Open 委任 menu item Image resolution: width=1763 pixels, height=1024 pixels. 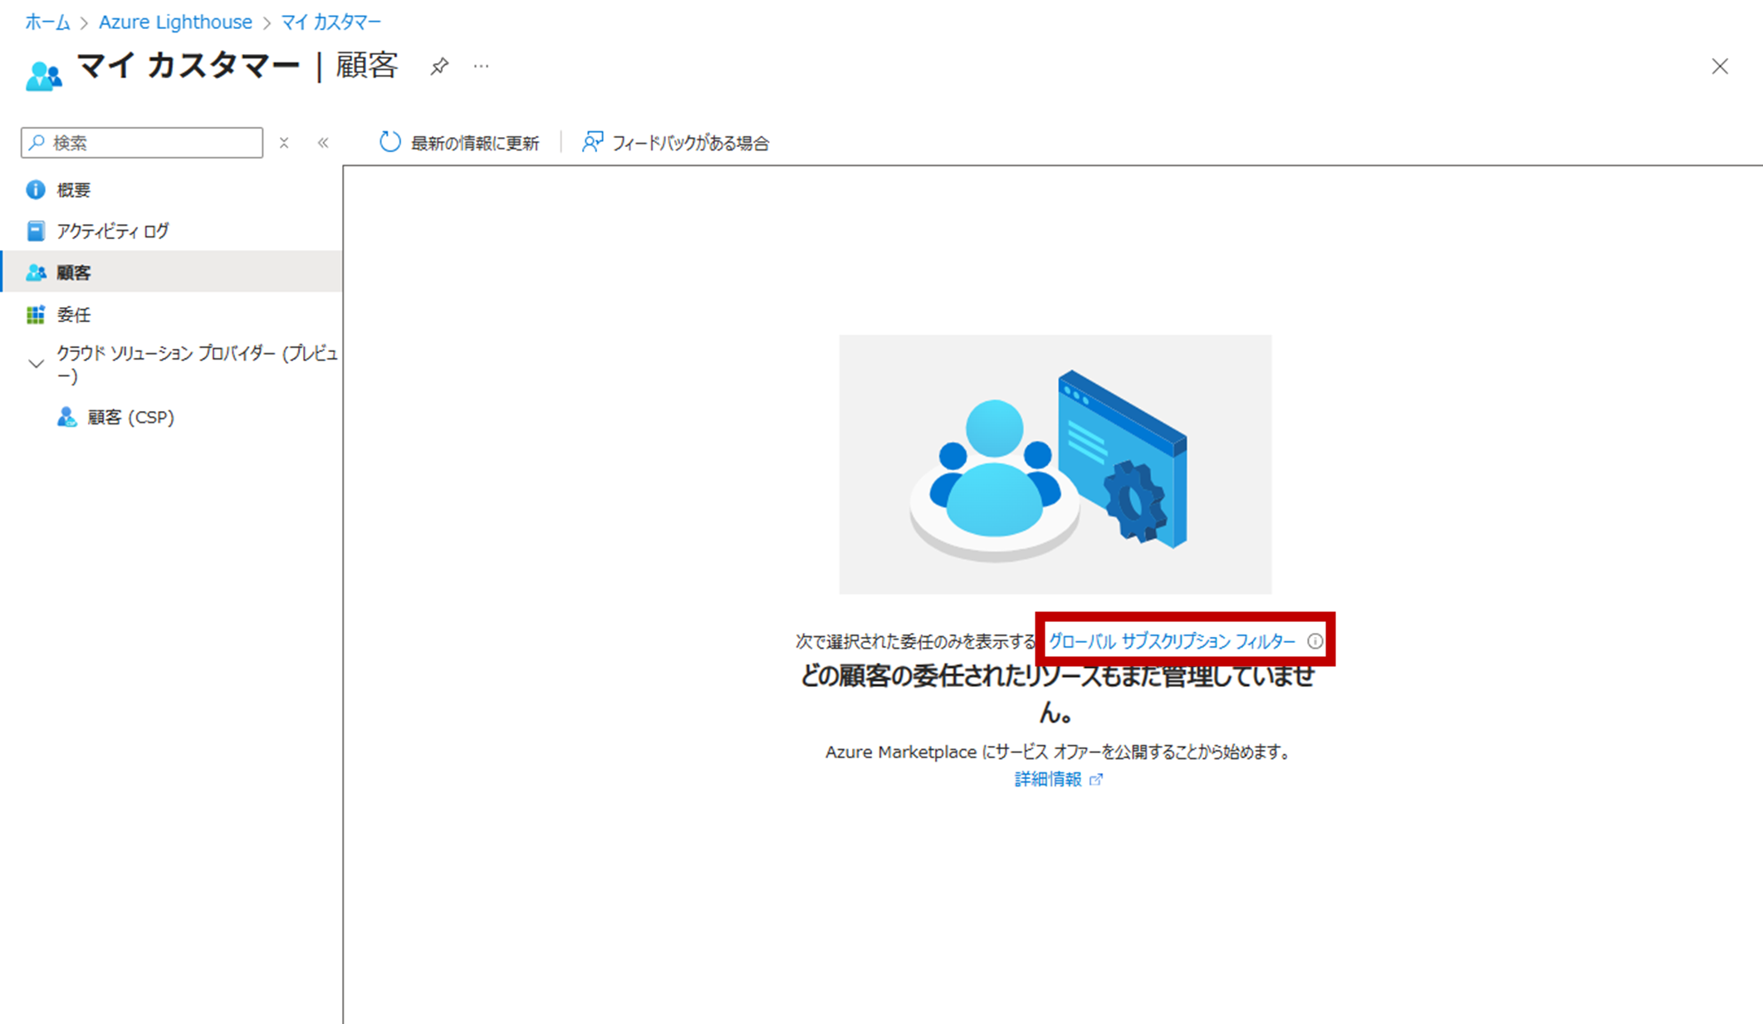tap(74, 315)
